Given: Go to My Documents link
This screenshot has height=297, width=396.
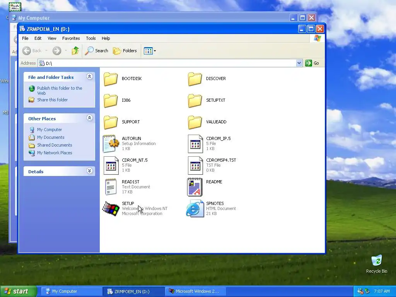Looking at the screenshot, I should pos(51,137).
